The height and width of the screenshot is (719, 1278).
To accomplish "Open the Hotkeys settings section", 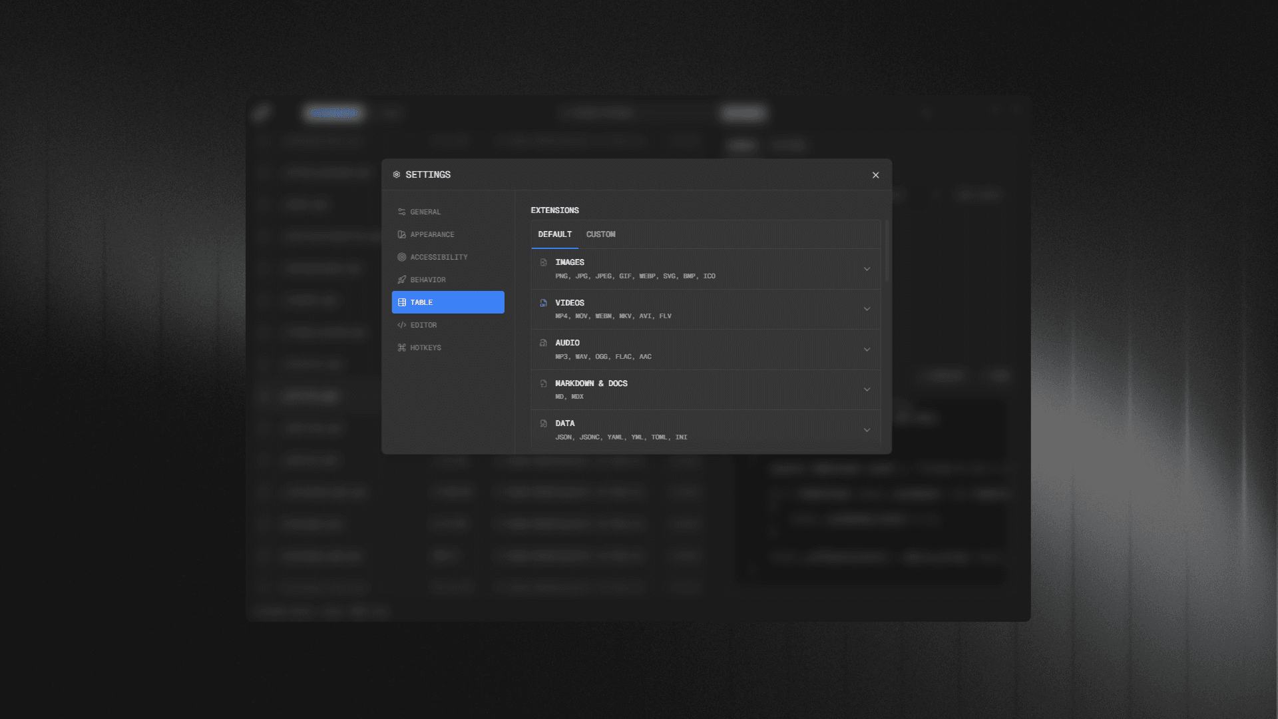I will pos(448,348).
